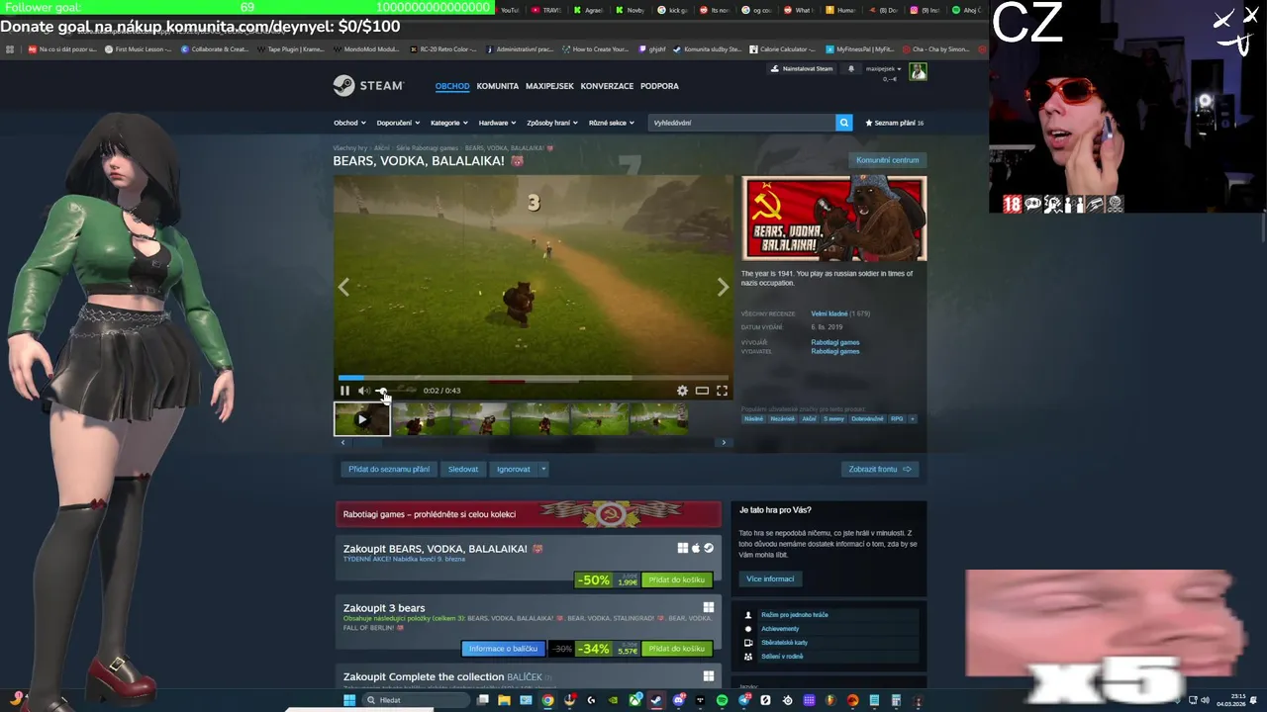Click the Nainstalovat Steam button

coord(803,68)
